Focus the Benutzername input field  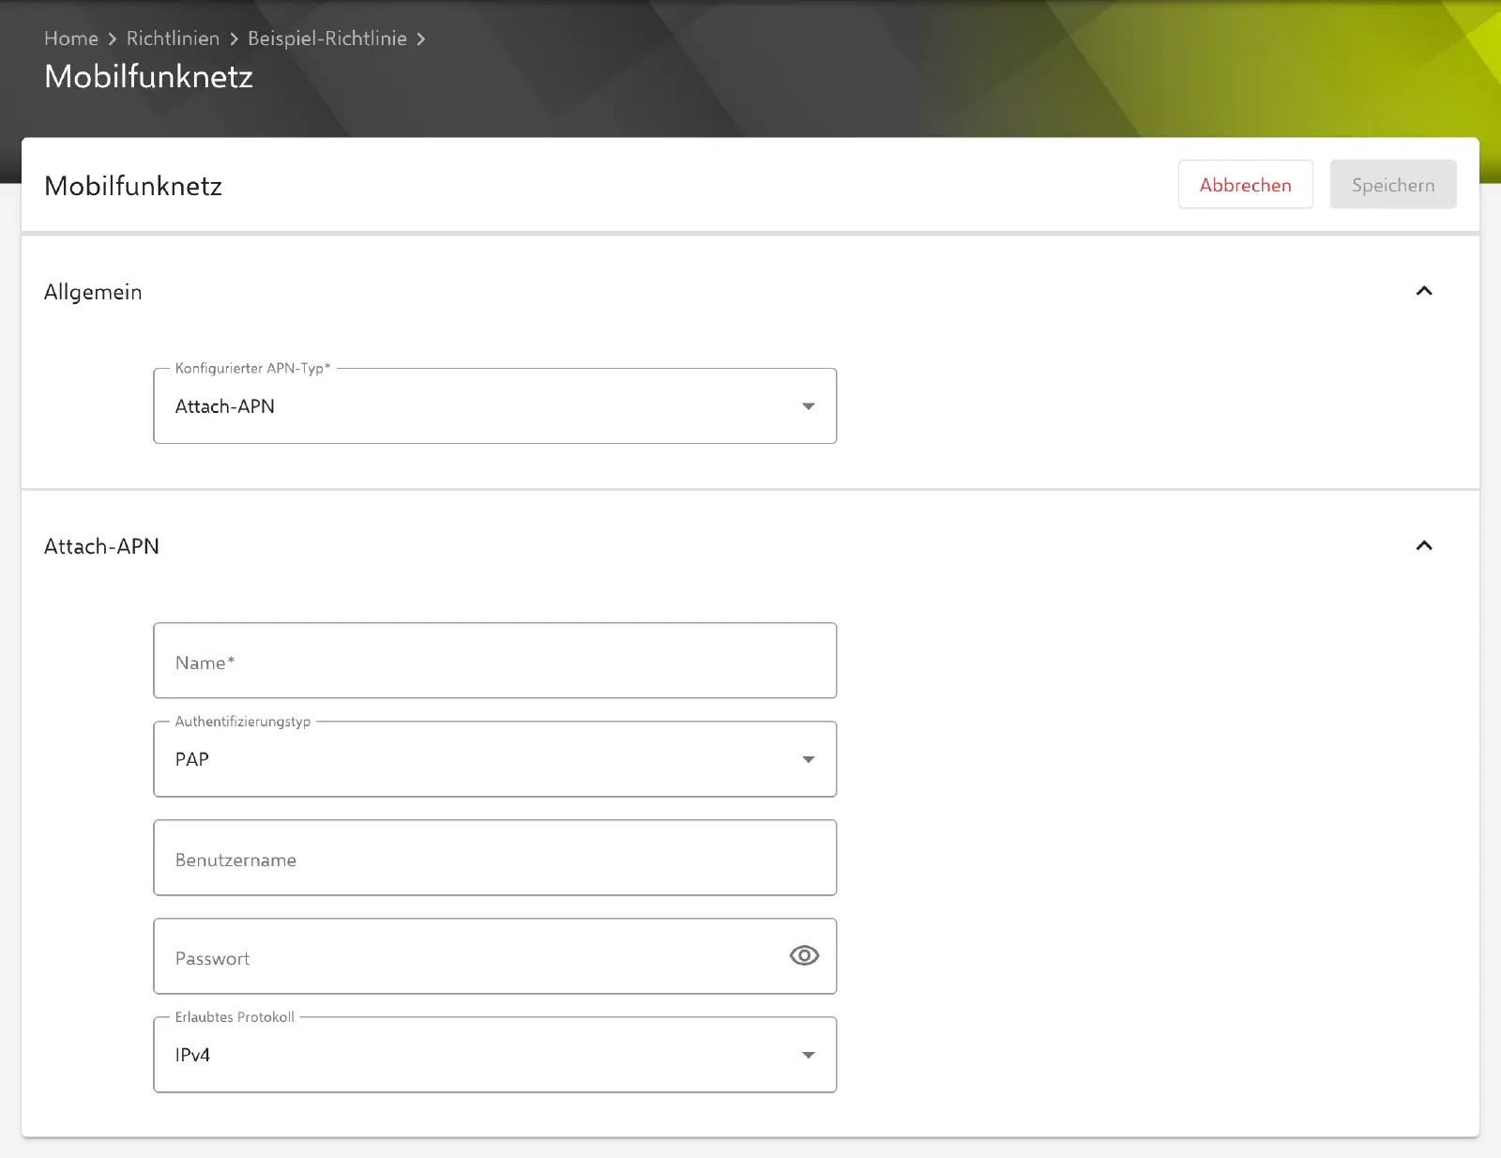[494, 858]
